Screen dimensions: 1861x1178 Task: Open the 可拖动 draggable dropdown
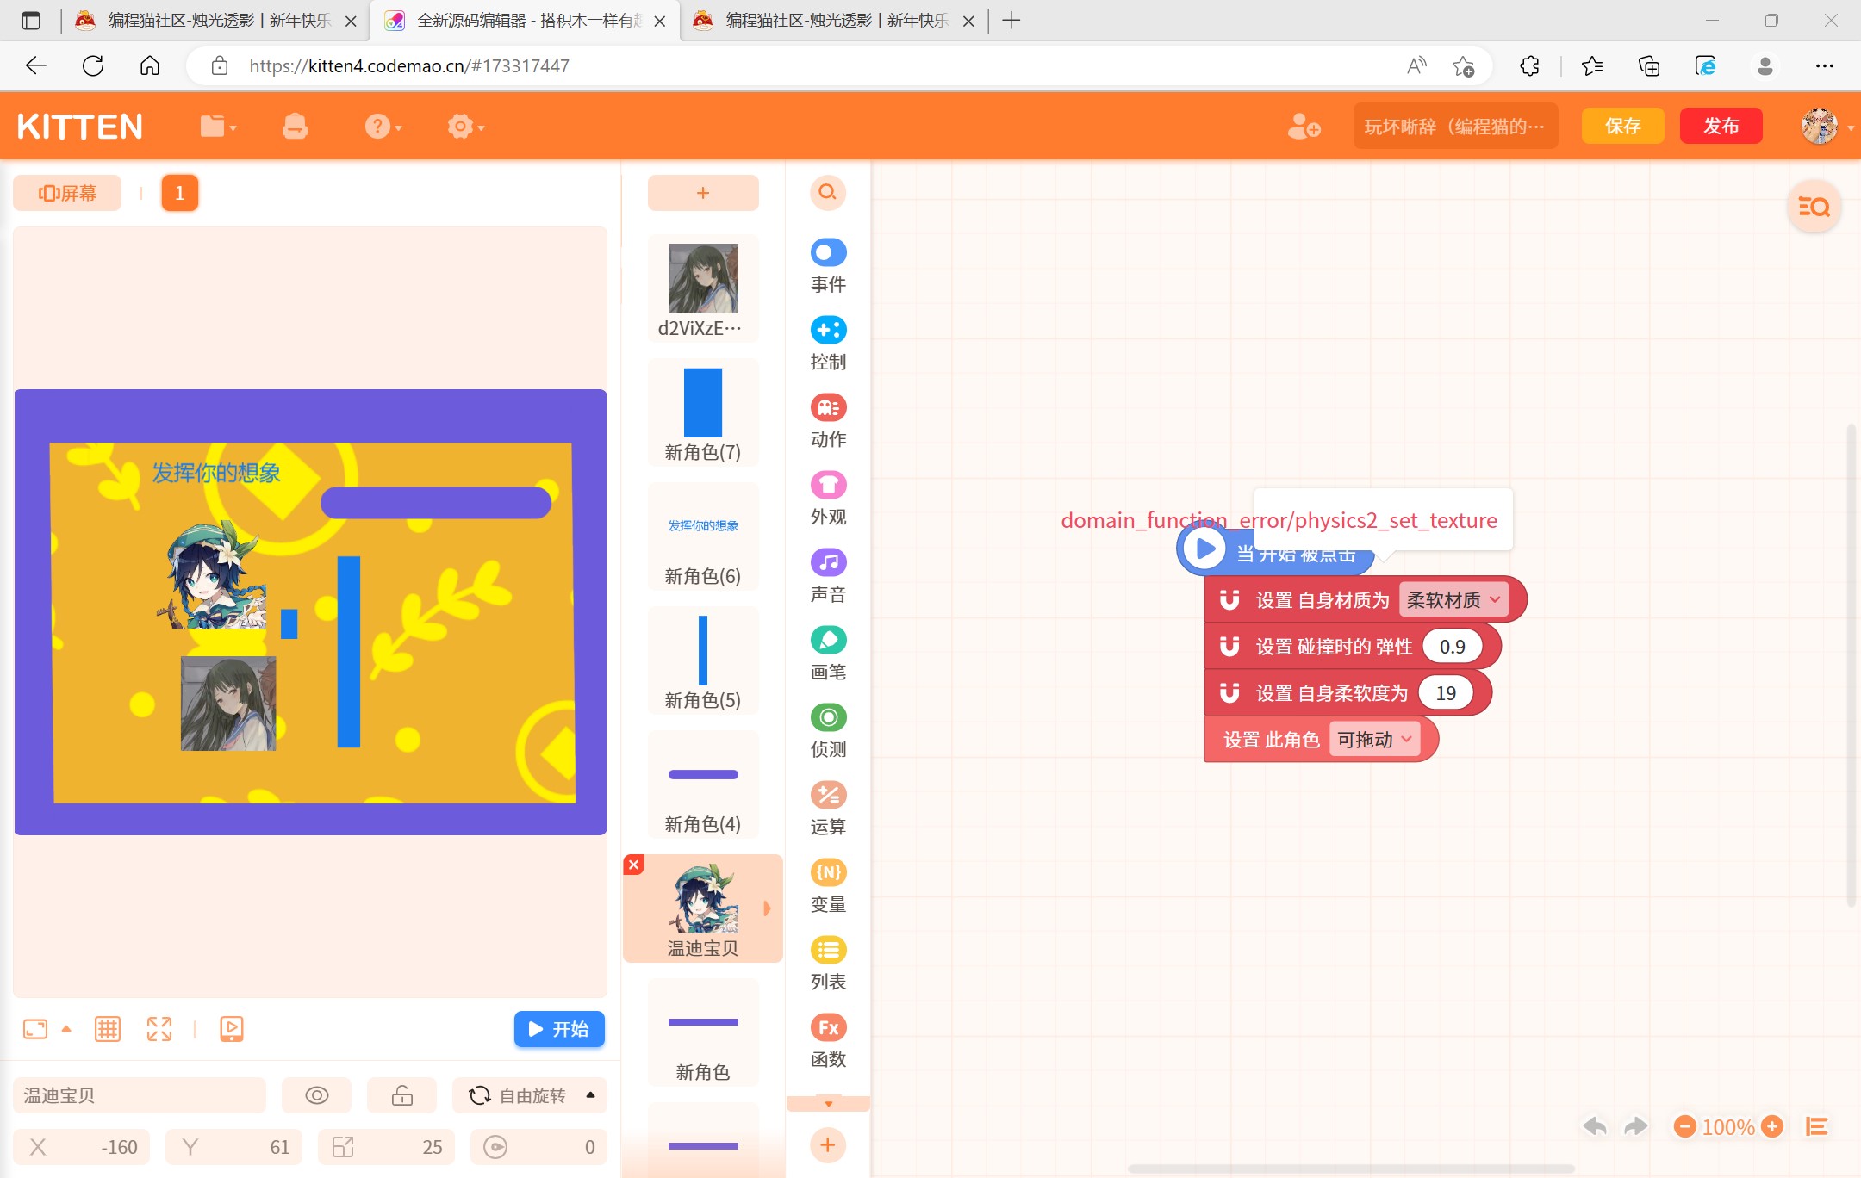point(1374,740)
